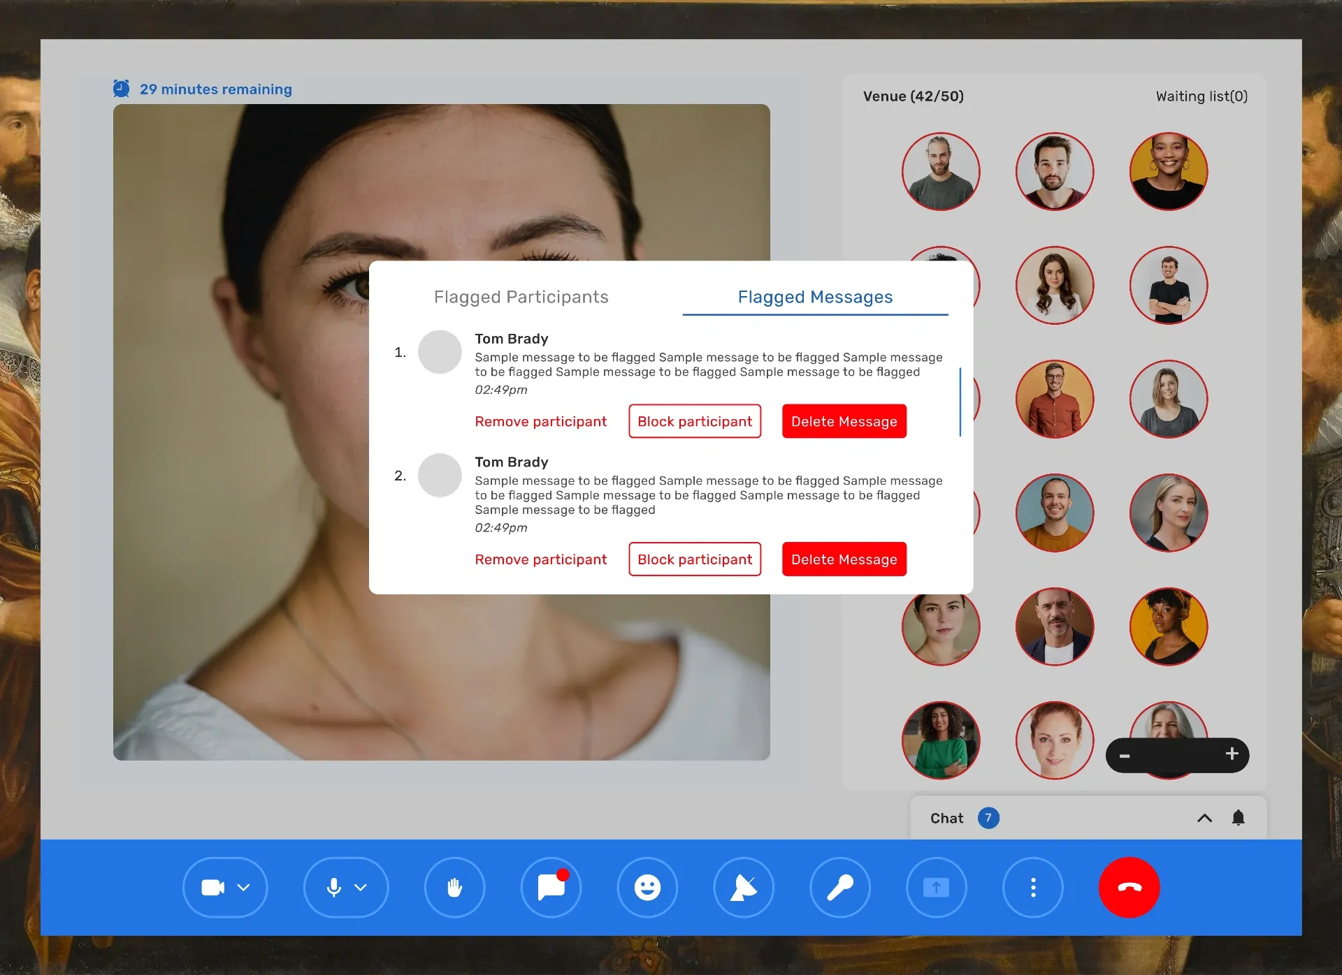Open the Waiting list(0) tab
This screenshot has width=1342, height=975.
click(x=1202, y=96)
